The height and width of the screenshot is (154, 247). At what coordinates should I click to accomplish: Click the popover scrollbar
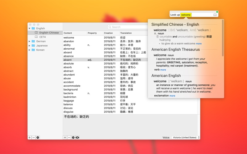tap(223, 38)
